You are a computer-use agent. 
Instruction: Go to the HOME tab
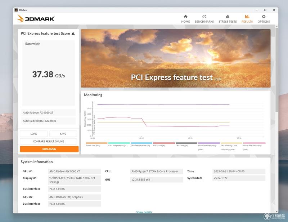(x=185, y=19)
